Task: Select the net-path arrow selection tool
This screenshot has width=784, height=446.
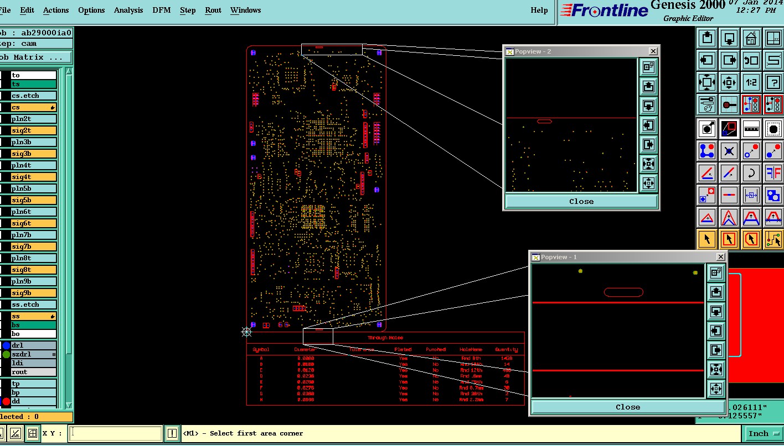Action: 773,239
